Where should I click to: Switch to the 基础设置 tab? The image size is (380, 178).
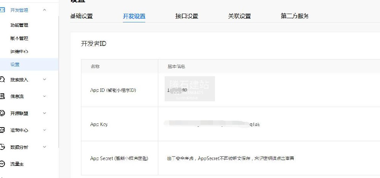pos(81,16)
